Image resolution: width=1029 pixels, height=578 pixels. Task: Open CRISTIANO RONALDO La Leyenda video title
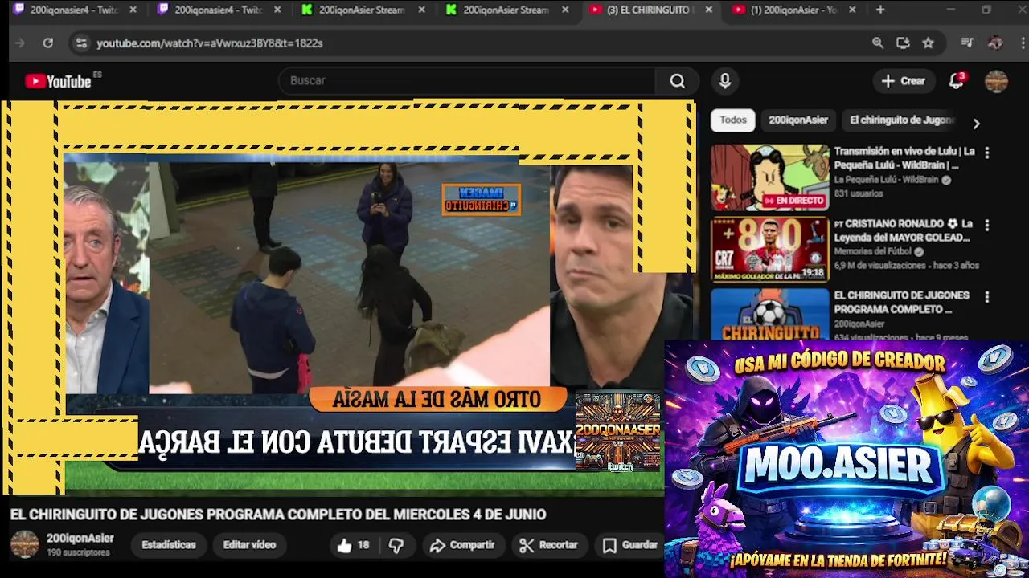point(903,230)
